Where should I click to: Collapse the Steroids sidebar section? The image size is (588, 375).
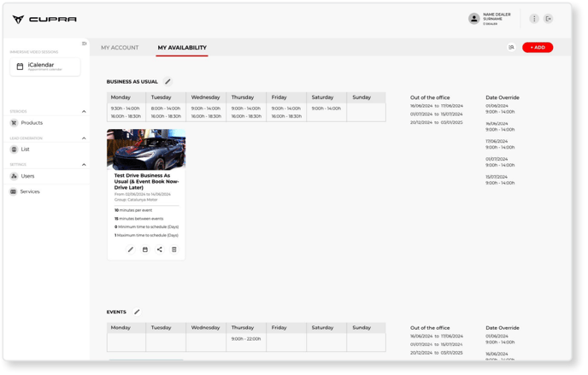(84, 112)
